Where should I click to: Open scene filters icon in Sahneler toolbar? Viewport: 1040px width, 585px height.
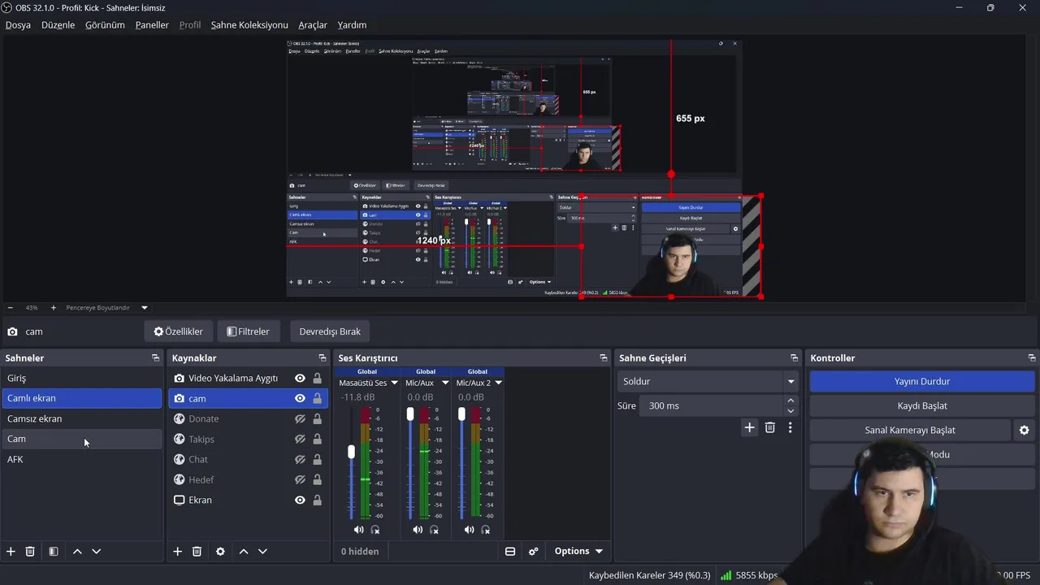pyautogui.click(x=53, y=551)
